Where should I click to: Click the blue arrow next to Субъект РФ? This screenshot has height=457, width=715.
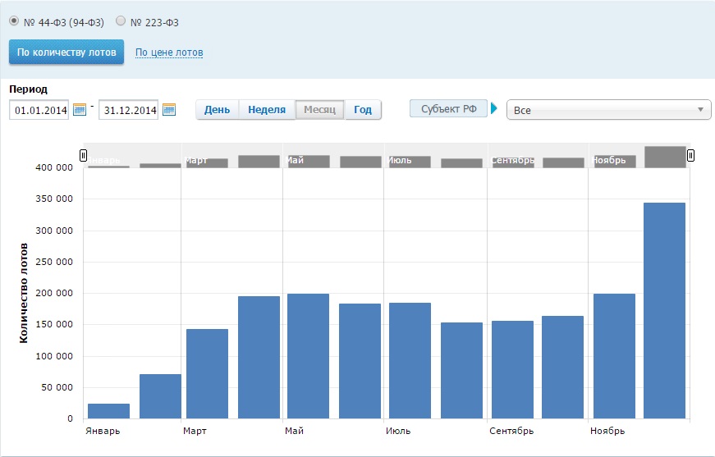coord(494,109)
